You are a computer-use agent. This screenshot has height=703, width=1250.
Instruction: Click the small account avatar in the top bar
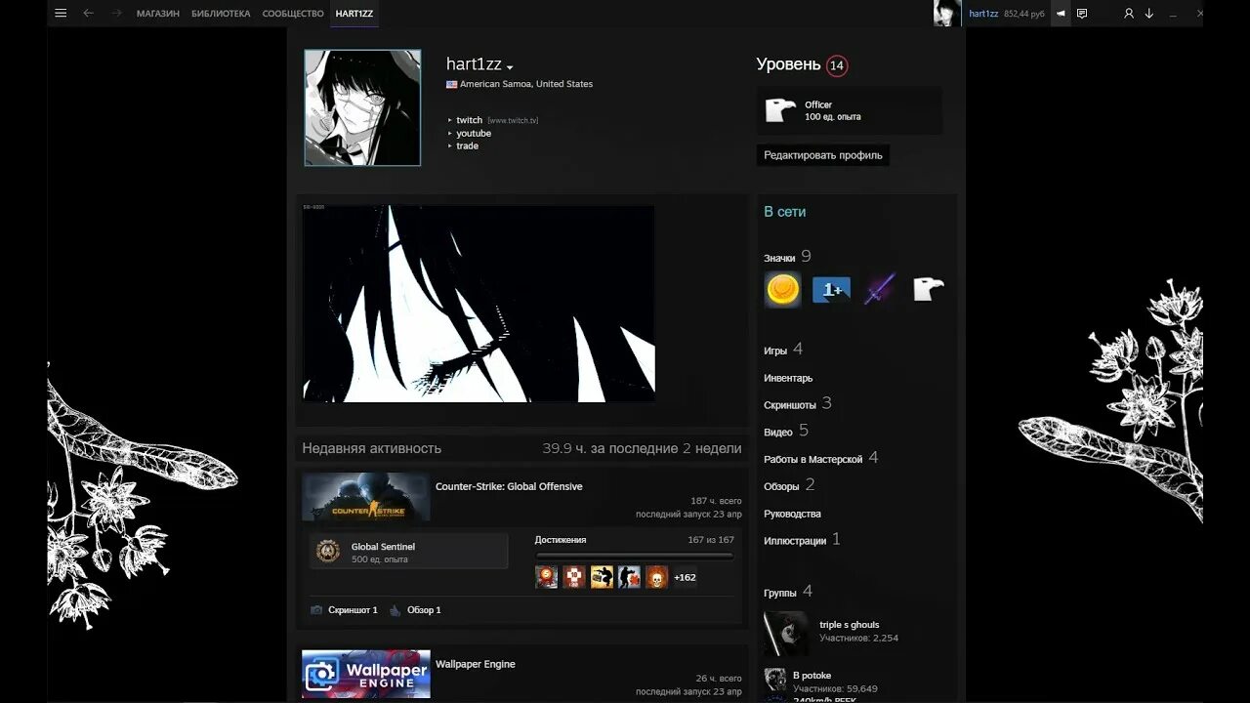(x=947, y=14)
